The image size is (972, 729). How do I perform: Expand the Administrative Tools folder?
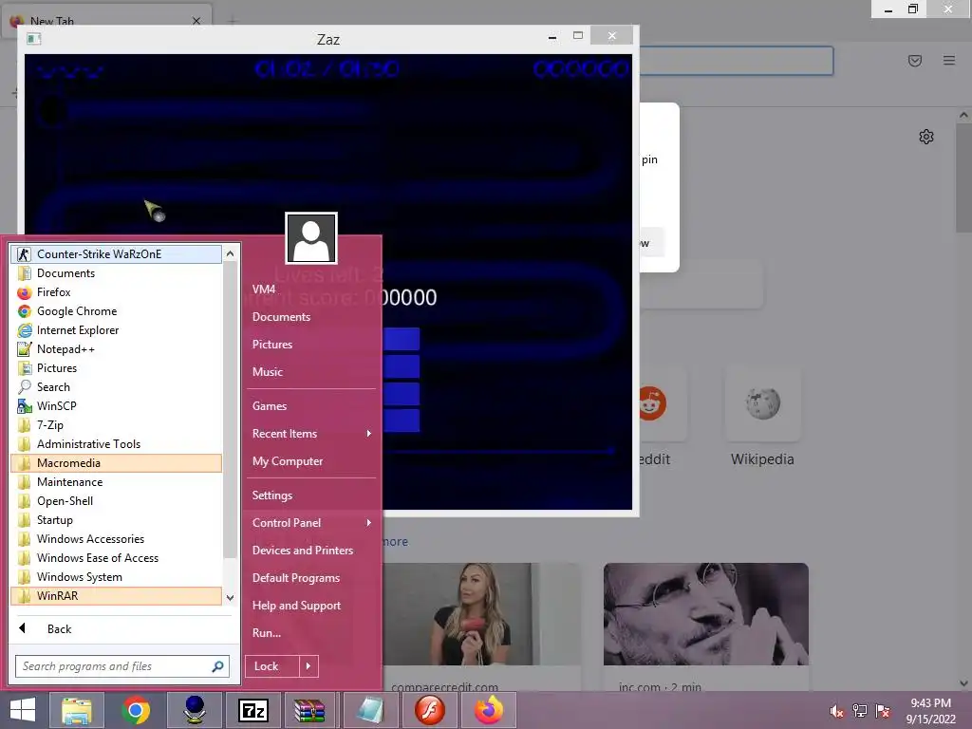116,444
